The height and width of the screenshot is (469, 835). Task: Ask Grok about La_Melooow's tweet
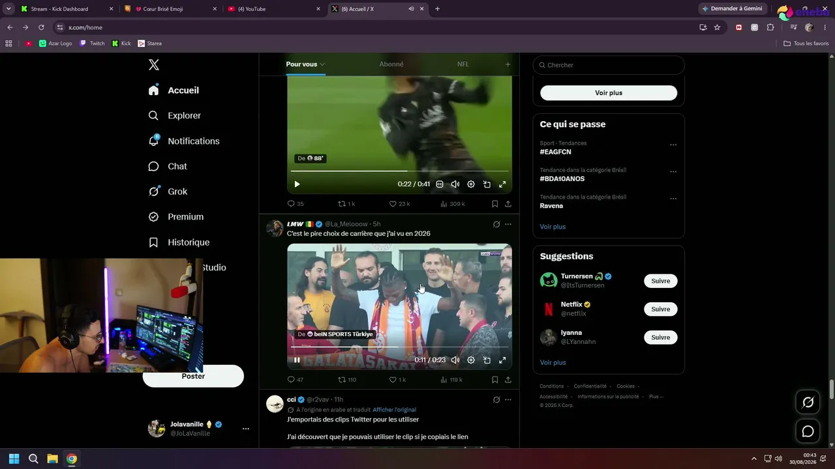pos(496,224)
